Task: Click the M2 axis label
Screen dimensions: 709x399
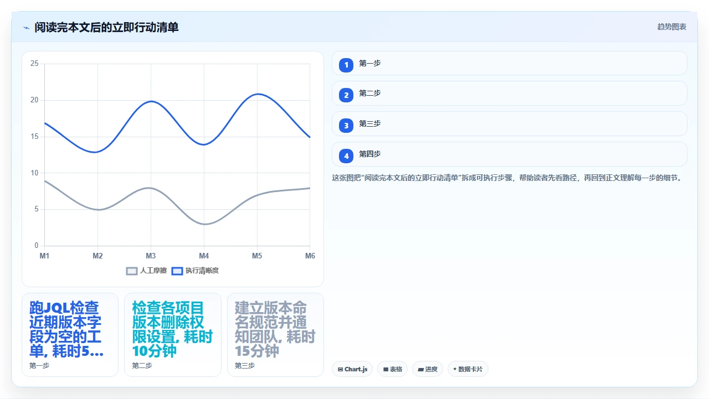Action: 97,256
